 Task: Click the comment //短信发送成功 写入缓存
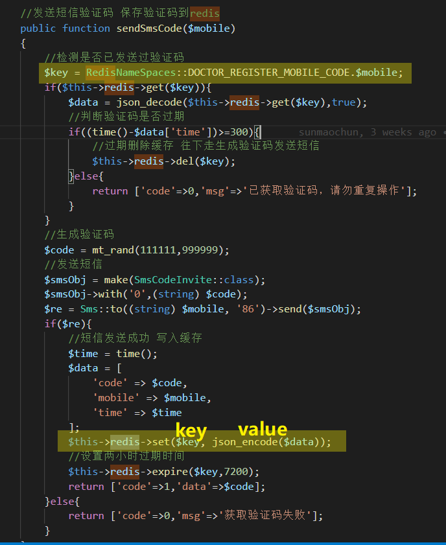pyautogui.click(x=135, y=338)
